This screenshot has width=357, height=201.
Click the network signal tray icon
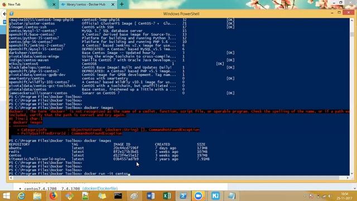[324, 196]
